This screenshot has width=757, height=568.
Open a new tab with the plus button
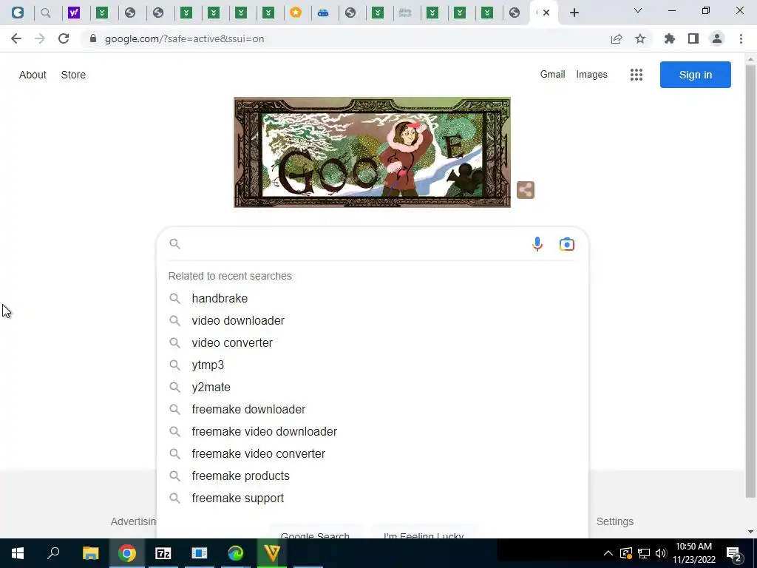click(x=574, y=13)
